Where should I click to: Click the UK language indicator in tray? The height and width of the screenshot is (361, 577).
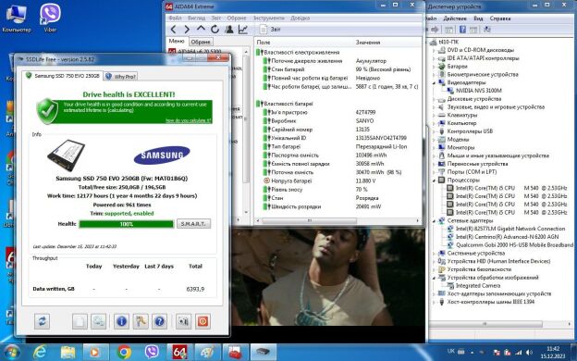[x=451, y=352]
